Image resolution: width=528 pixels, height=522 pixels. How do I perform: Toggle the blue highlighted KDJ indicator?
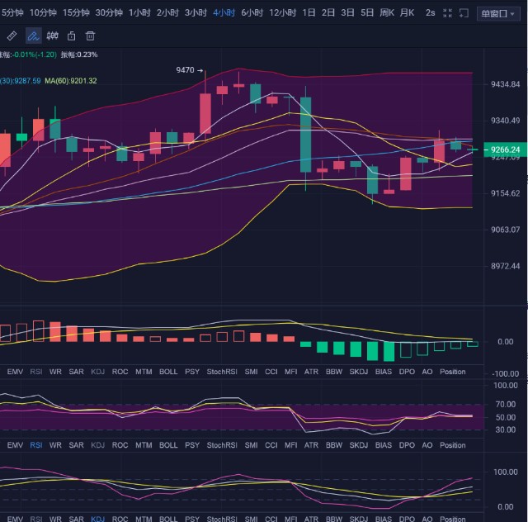pyautogui.click(x=98, y=519)
